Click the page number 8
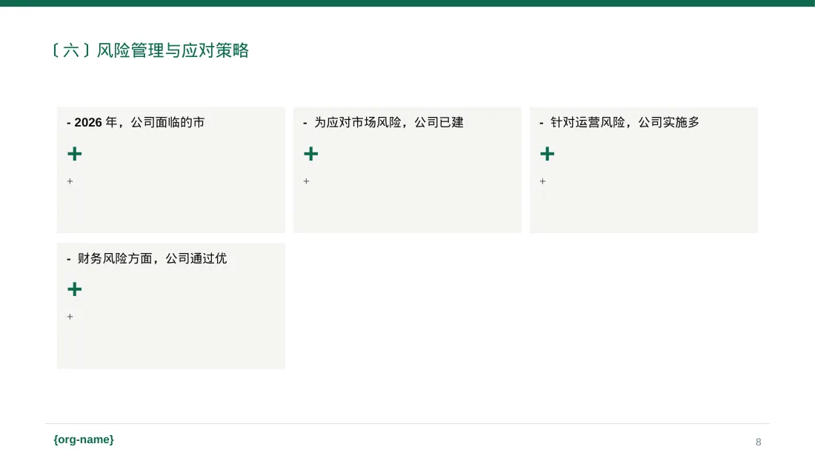This screenshot has width=815, height=458. point(759,442)
